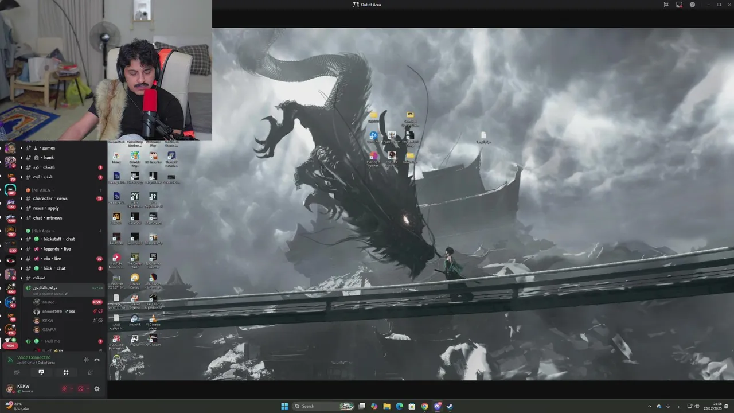This screenshot has height=413, width=734.
Task: Open the soundboard button
Action: coord(90,372)
